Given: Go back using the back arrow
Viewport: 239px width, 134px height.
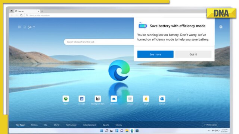Looking at the screenshot, I should click(12, 15).
